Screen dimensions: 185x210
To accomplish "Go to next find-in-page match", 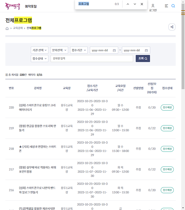I will pyautogui.click(x=135, y=4).
